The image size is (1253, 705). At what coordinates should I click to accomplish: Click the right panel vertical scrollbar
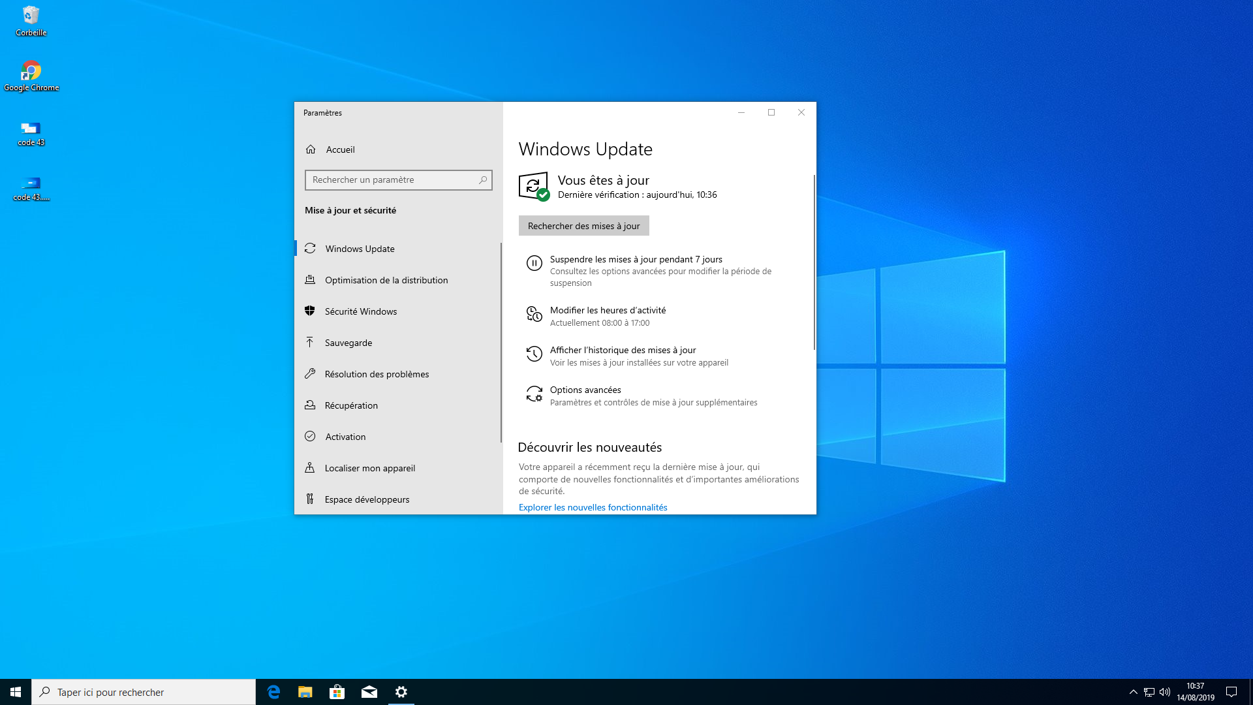(x=814, y=261)
